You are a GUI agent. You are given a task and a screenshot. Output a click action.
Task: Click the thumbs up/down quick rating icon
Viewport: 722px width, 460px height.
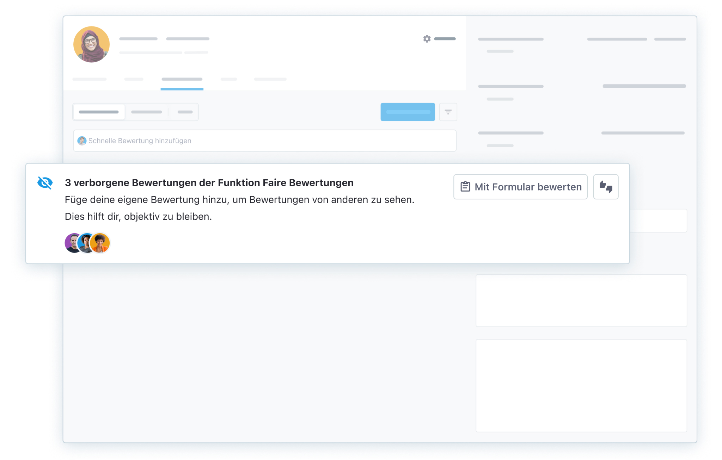coord(605,187)
